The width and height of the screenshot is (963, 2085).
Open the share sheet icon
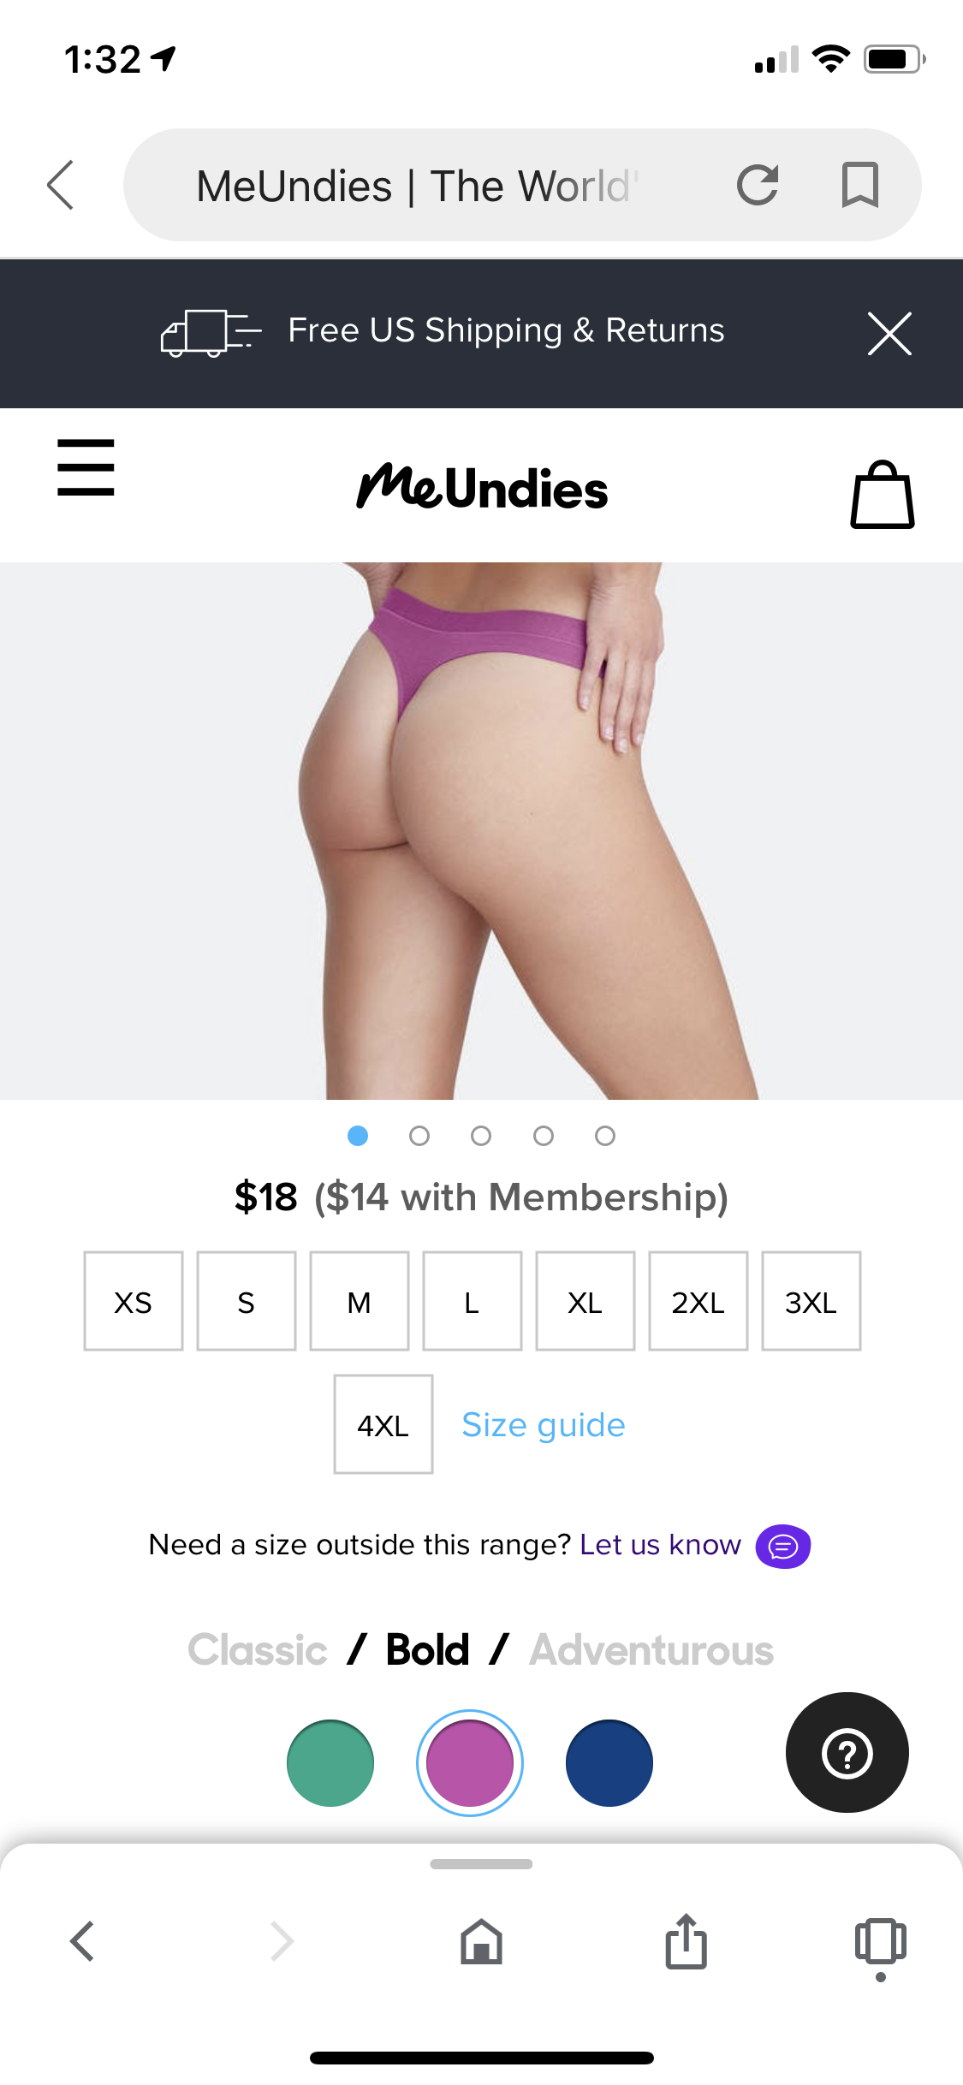[x=687, y=1941]
